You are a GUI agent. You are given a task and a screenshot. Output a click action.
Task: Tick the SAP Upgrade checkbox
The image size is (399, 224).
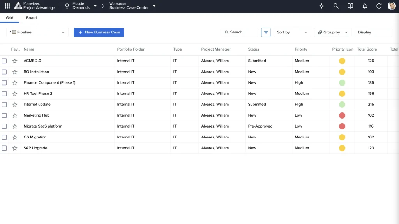(x=4, y=148)
